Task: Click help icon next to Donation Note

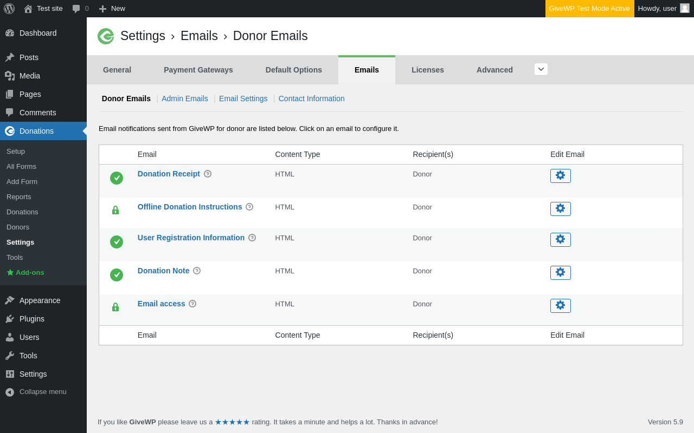Action: [197, 271]
